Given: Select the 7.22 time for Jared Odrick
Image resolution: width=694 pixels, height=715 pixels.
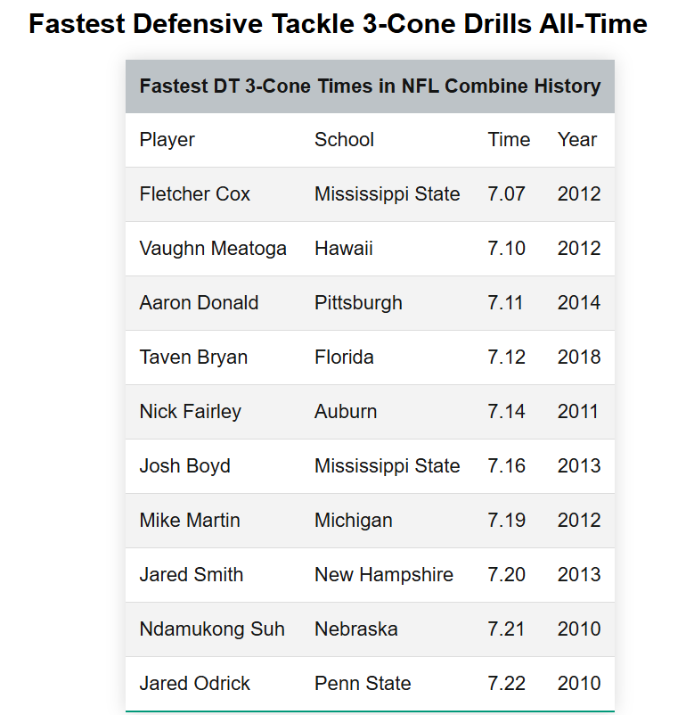Looking at the screenshot, I should click(506, 684).
